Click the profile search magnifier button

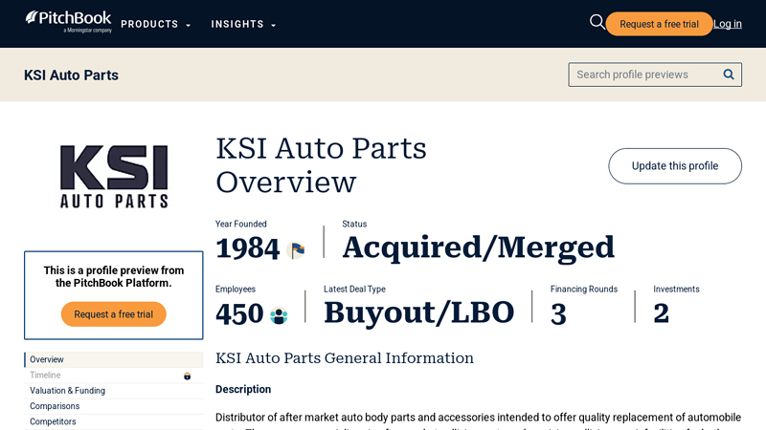(729, 75)
